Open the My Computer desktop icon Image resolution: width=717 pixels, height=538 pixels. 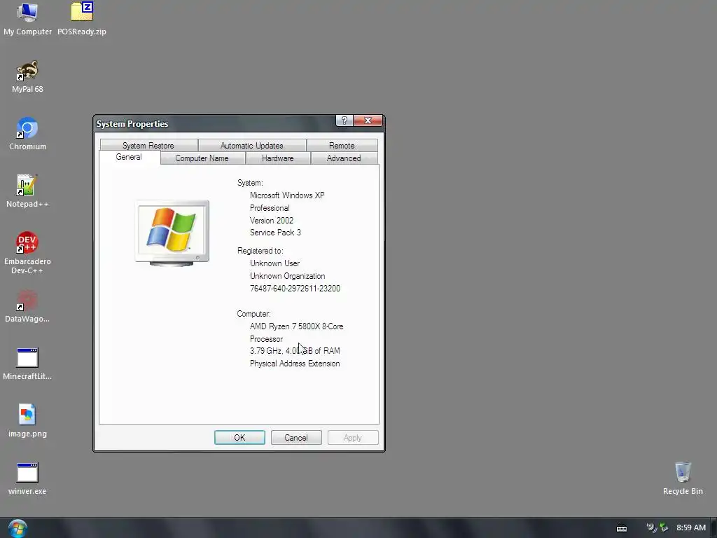[x=27, y=18]
